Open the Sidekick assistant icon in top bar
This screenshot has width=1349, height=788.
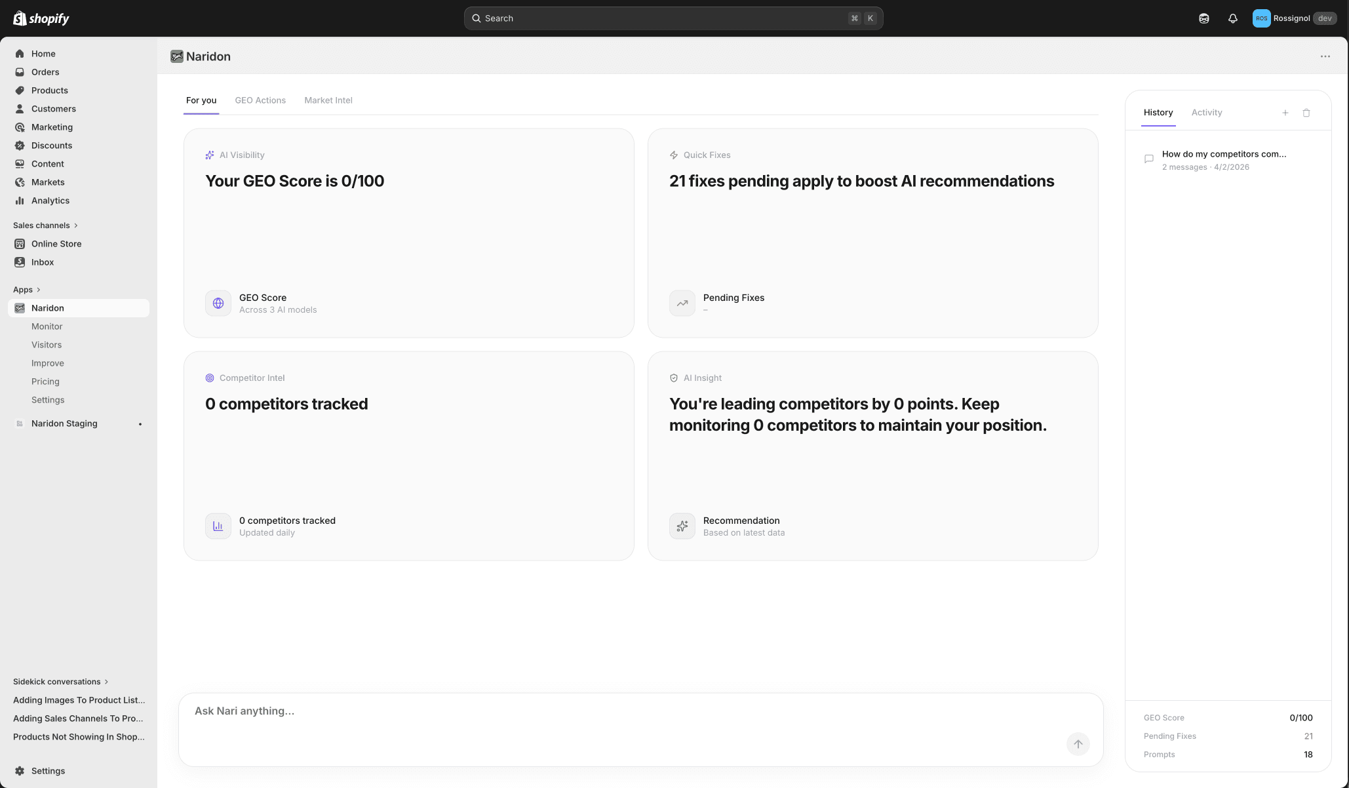click(x=1203, y=18)
